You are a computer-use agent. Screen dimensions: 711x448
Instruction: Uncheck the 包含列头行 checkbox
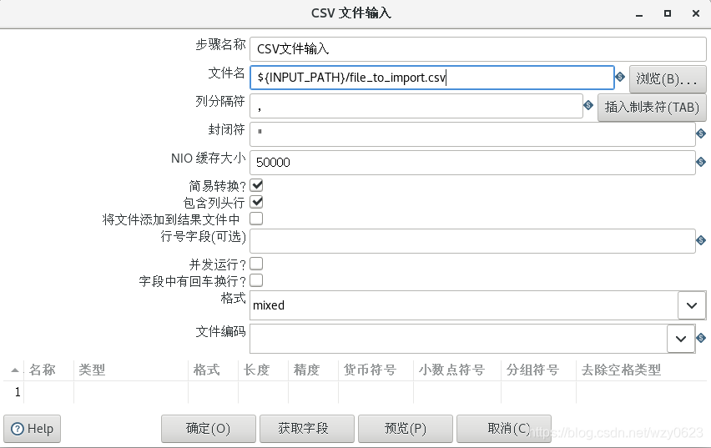coord(257,202)
